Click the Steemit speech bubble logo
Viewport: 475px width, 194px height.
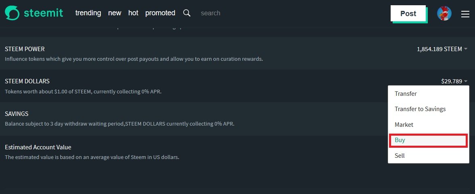[x=12, y=13]
